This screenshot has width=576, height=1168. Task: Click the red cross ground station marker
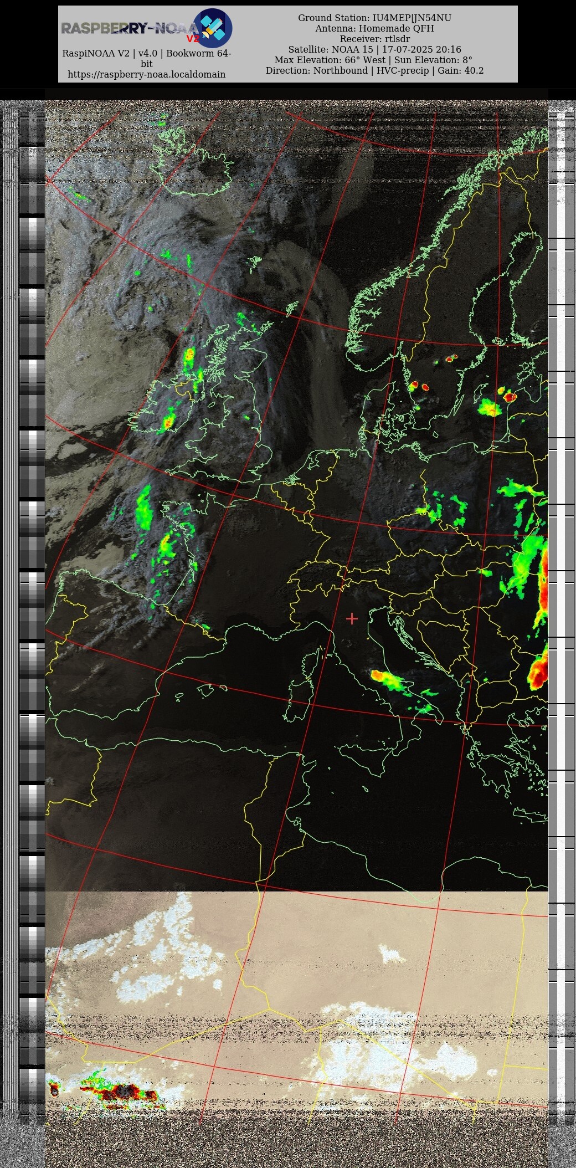[x=352, y=618]
